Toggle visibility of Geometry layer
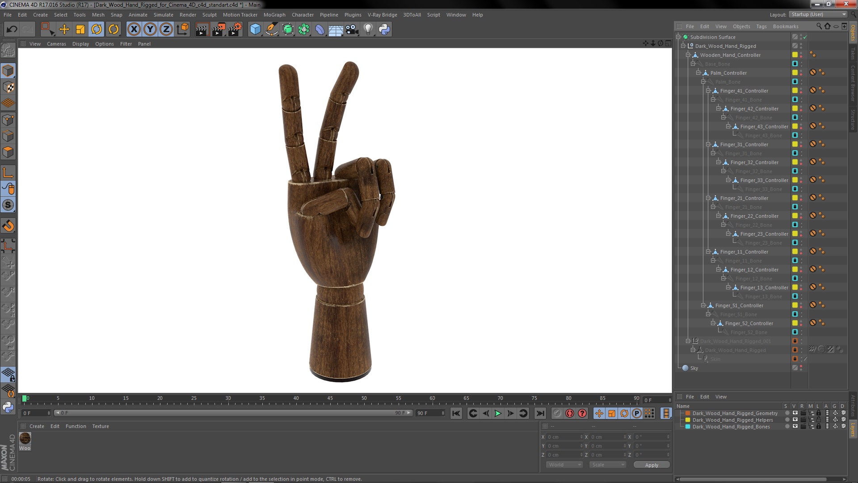The image size is (858, 483). tap(795, 413)
